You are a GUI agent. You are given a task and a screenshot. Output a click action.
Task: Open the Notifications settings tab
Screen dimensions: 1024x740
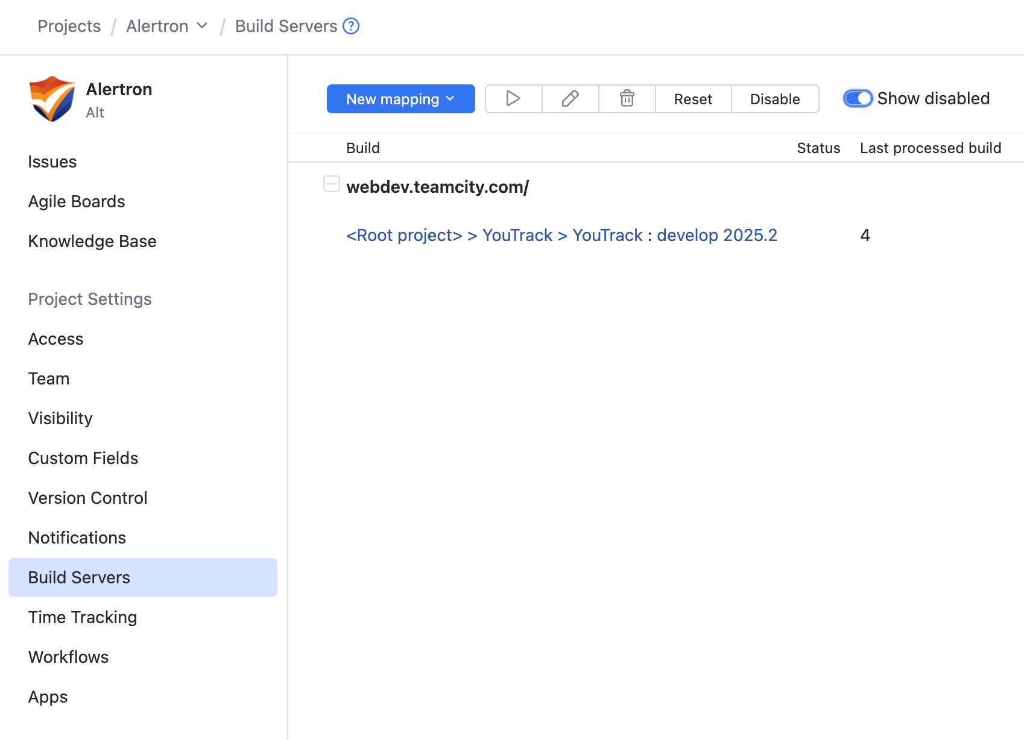[x=77, y=538]
